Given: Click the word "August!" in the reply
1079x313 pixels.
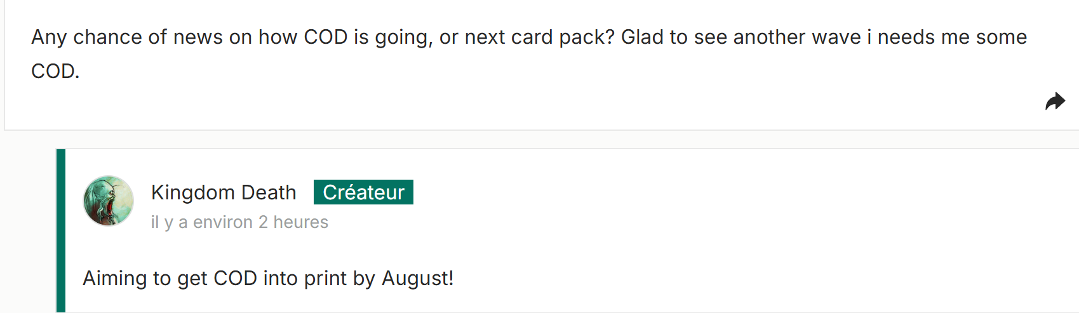Looking at the screenshot, I should point(417,278).
